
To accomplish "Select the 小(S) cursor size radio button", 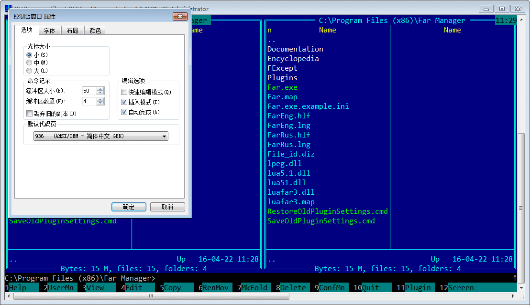I will [x=29, y=55].
